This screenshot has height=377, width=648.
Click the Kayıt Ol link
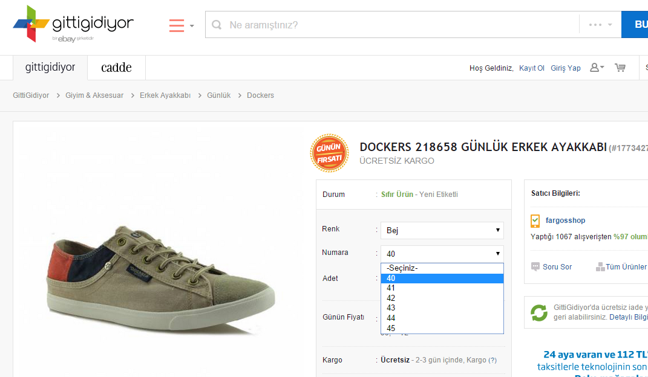(x=532, y=68)
